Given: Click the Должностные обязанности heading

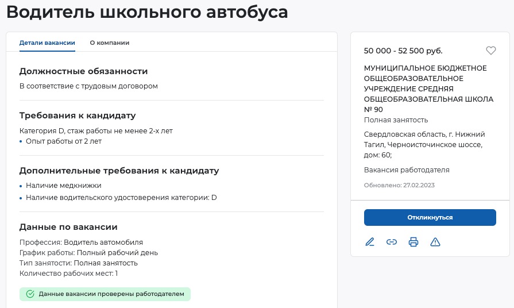Looking at the screenshot, I should (84, 71).
